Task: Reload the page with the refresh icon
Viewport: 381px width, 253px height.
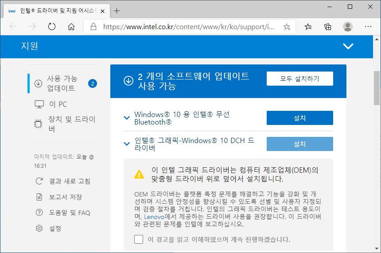Action: coord(51,26)
